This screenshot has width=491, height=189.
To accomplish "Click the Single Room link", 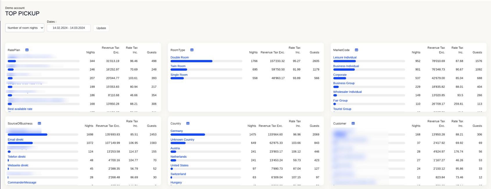I will coord(179,75).
